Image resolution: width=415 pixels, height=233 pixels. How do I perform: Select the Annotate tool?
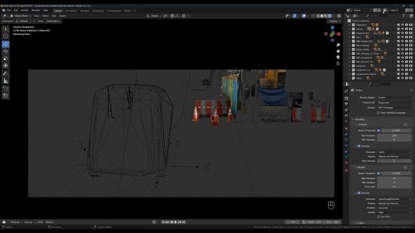click(x=6, y=74)
